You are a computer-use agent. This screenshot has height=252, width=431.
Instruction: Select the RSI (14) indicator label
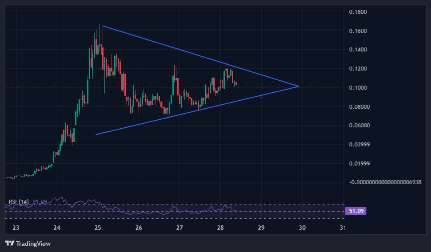pos(19,202)
